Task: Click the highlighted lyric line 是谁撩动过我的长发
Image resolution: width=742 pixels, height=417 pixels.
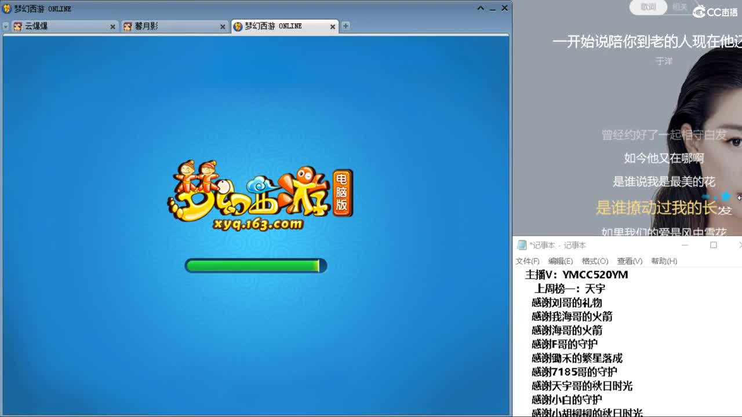Action: pos(664,207)
